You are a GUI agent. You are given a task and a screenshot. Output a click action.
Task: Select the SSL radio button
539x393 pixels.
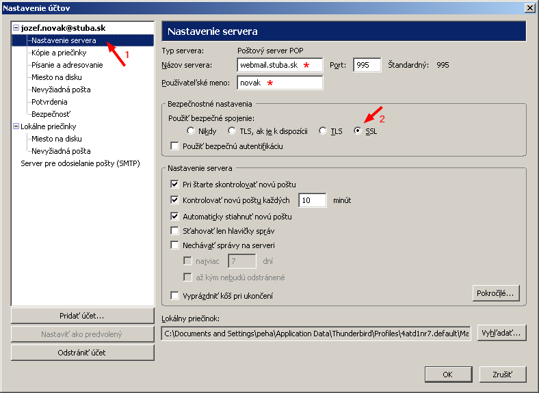[358, 131]
